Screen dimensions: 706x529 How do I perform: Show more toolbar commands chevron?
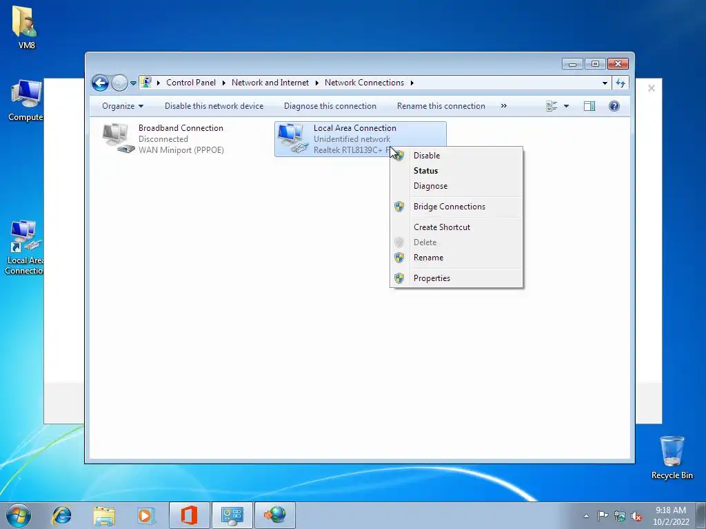pos(504,105)
